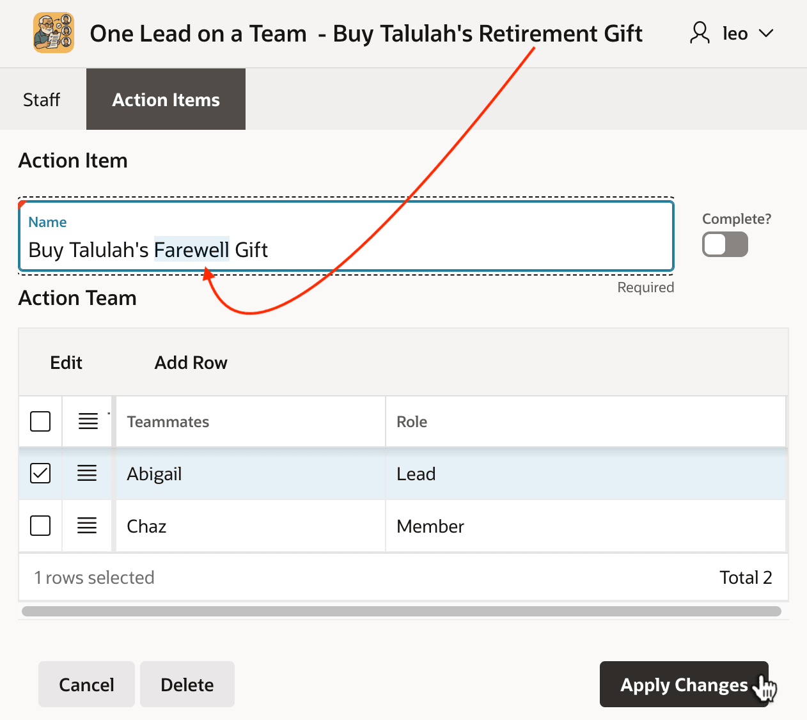This screenshot has width=807, height=720.
Task: Toggle the Complete? switch
Action: pos(725,244)
